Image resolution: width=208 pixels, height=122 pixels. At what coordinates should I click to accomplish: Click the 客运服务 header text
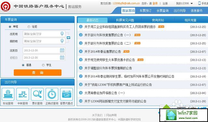[75, 7]
